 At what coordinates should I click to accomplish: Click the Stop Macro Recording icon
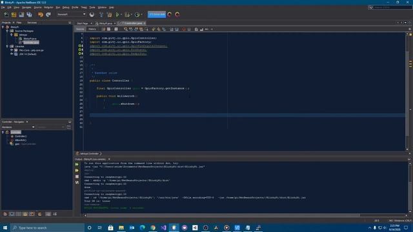tap(189, 29)
